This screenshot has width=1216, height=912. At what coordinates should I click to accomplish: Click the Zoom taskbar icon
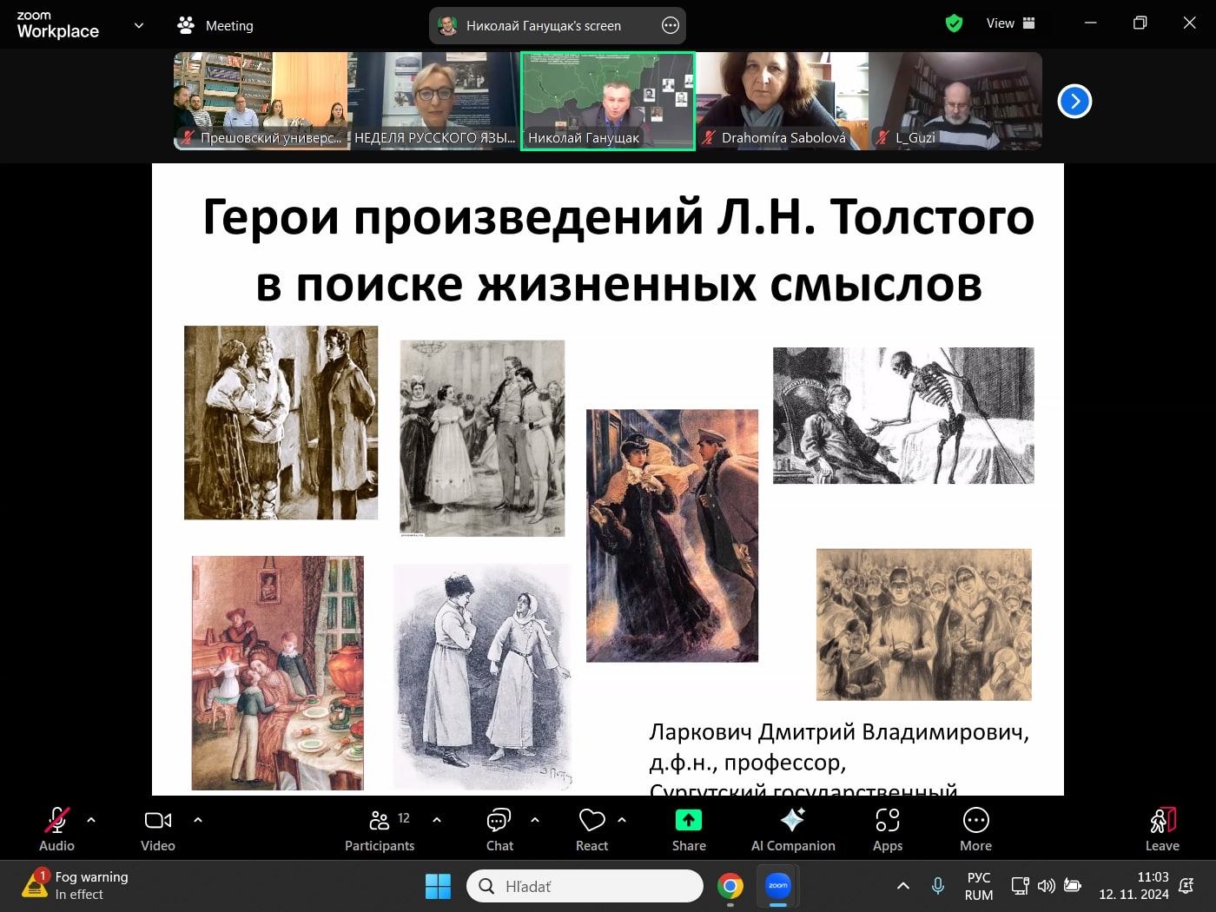click(x=778, y=886)
